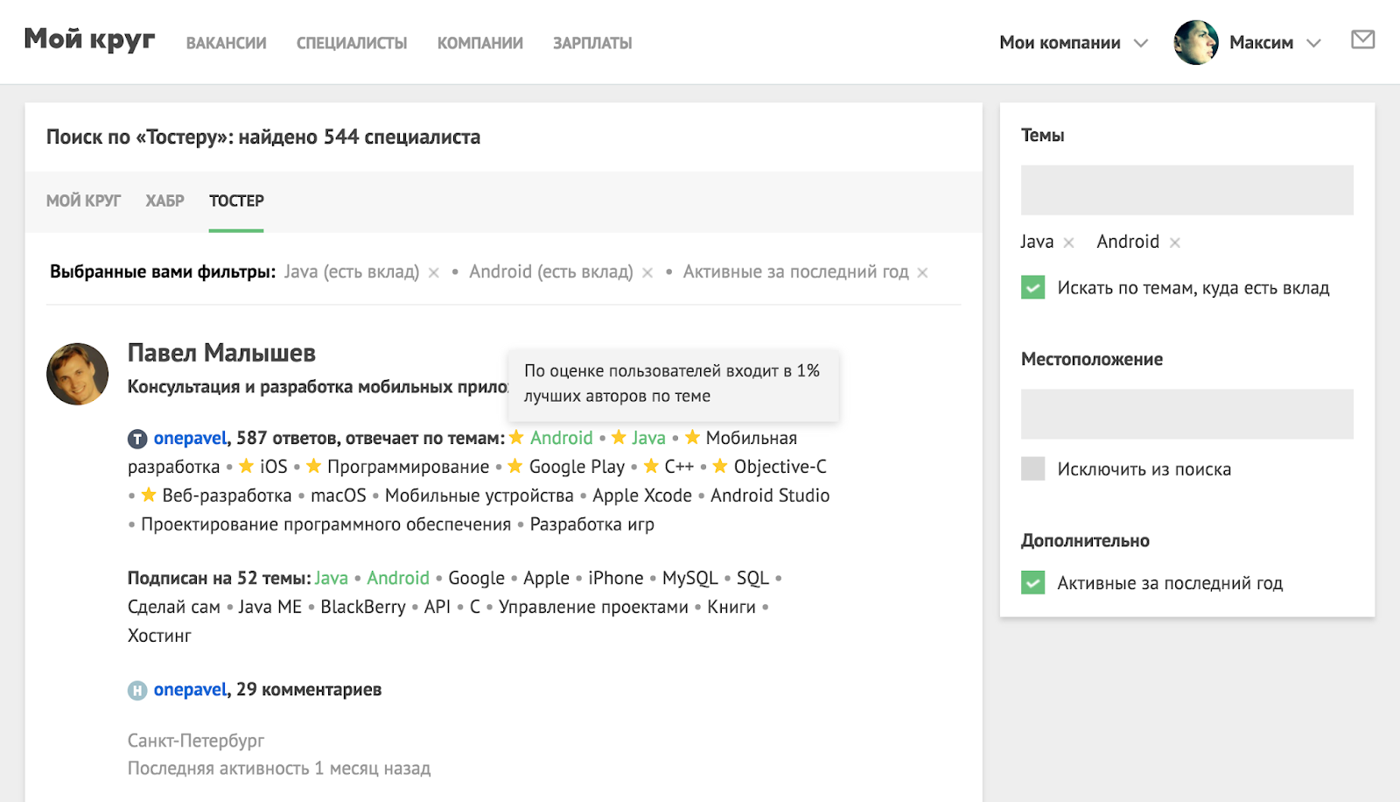Open the mail envelope icon
Viewport: 1400px width, 802px height.
click(x=1362, y=39)
